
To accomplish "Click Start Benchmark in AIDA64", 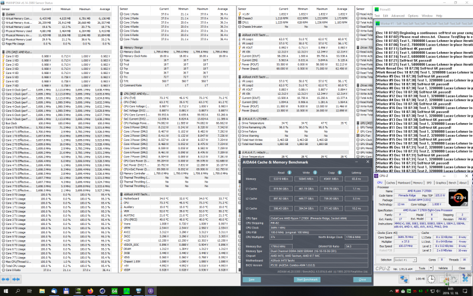I will pos(307,279).
